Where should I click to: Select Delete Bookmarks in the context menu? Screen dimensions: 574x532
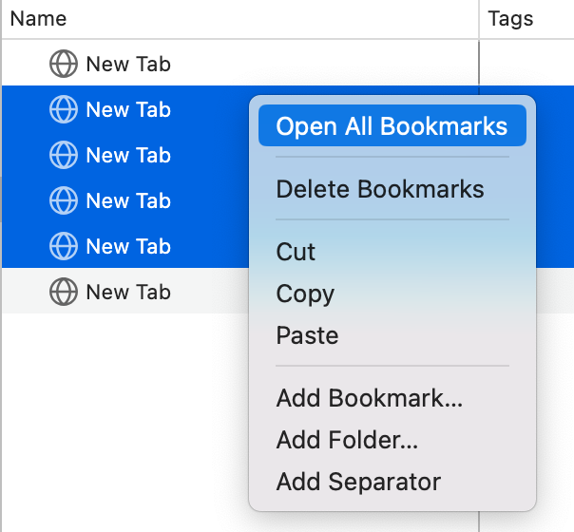tap(380, 189)
